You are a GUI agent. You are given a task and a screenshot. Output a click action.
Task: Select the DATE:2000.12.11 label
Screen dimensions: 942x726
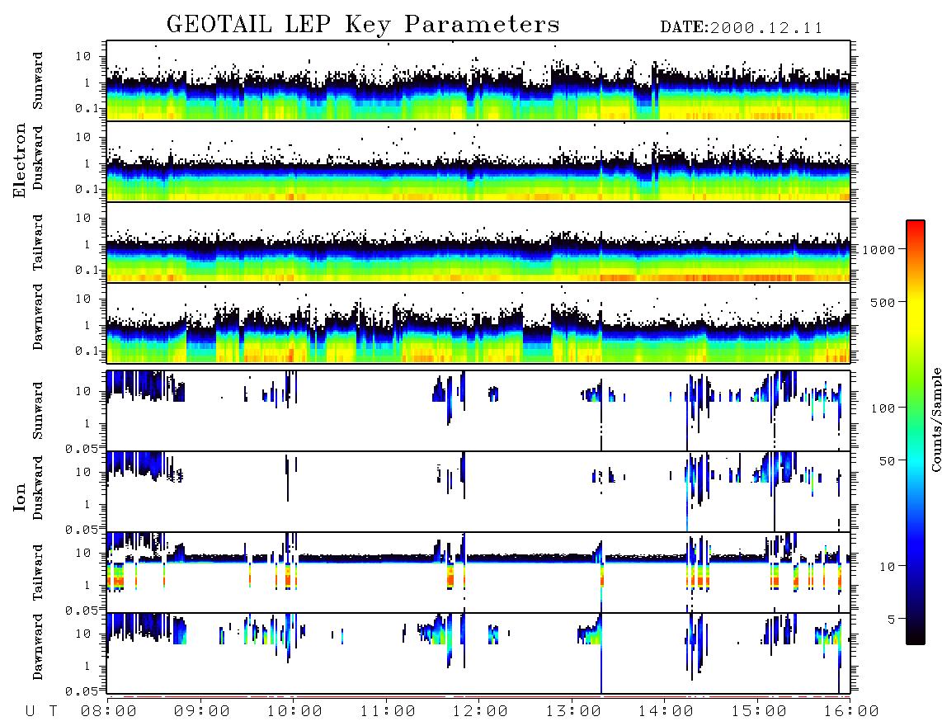[x=742, y=28]
